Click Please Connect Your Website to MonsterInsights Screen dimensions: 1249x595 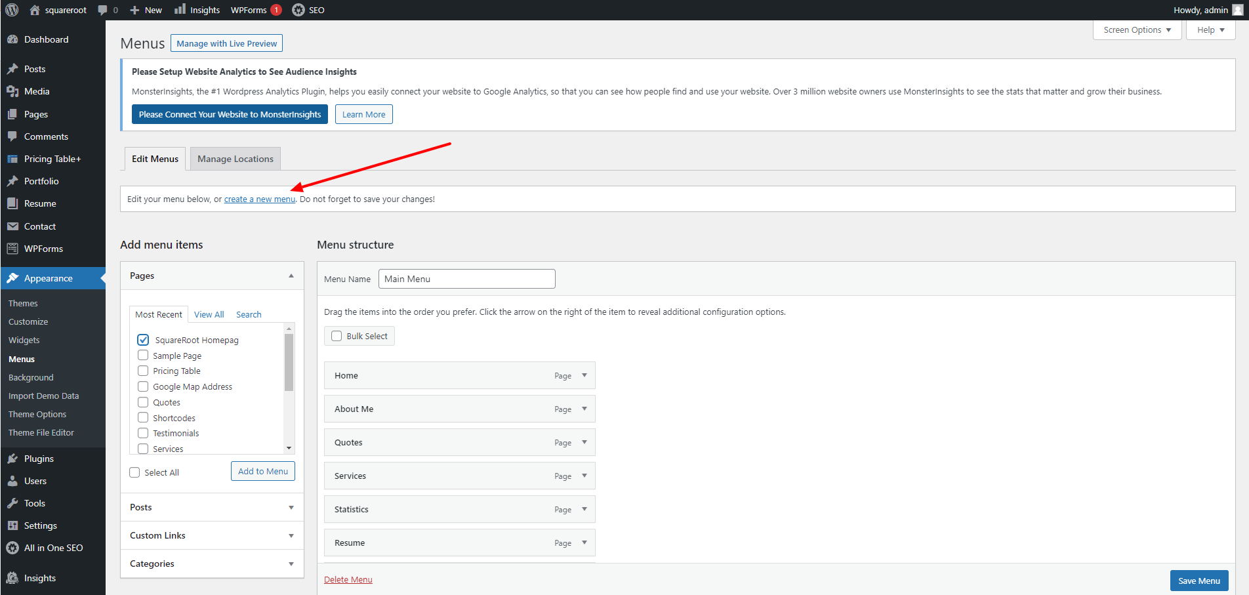[230, 114]
